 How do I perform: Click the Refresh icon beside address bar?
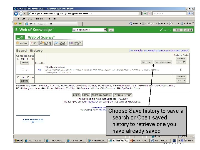pos(144,13)
